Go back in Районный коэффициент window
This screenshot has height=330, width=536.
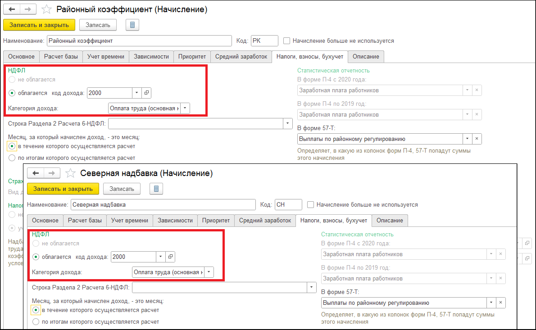(x=12, y=9)
